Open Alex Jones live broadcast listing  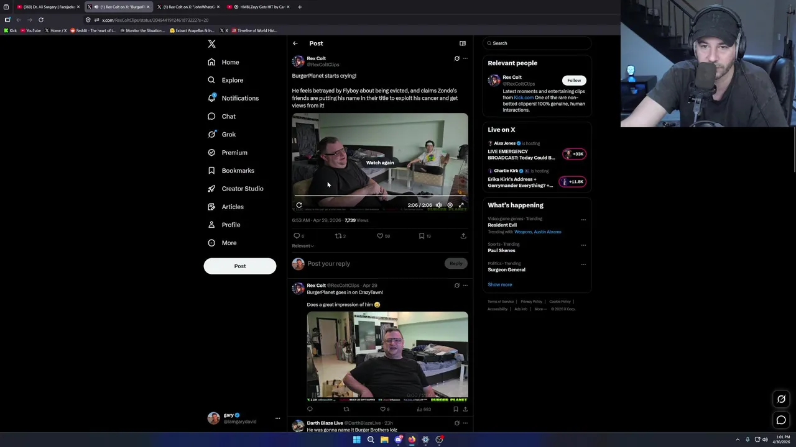pos(537,151)
